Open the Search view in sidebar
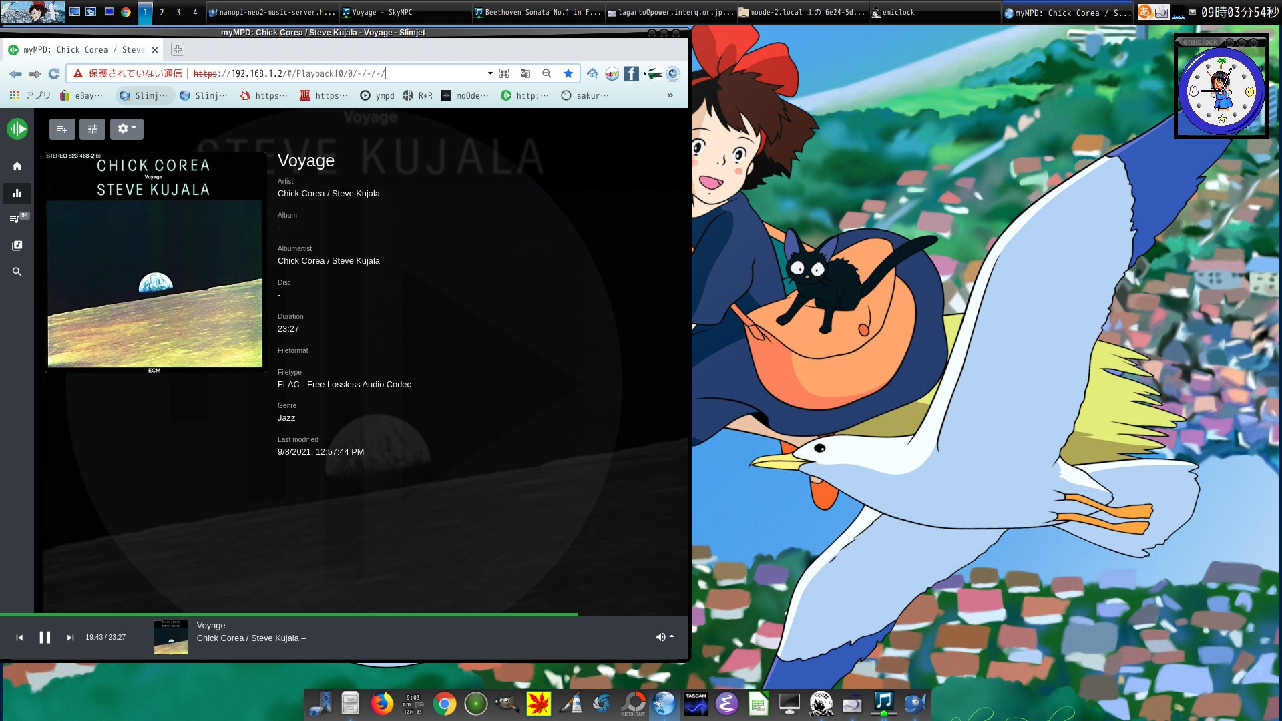 click(17, 272)
